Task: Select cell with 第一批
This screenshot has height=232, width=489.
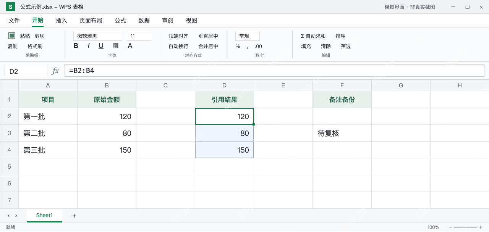Action: (48, 116)
